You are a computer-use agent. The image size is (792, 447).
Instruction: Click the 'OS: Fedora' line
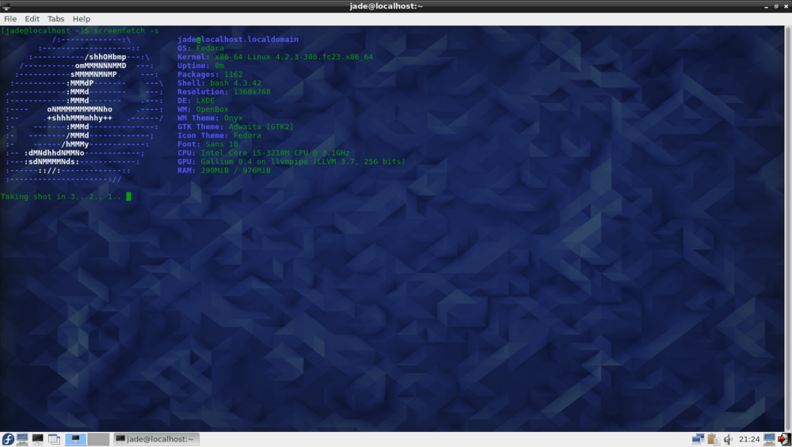click(x=200, y=48)
